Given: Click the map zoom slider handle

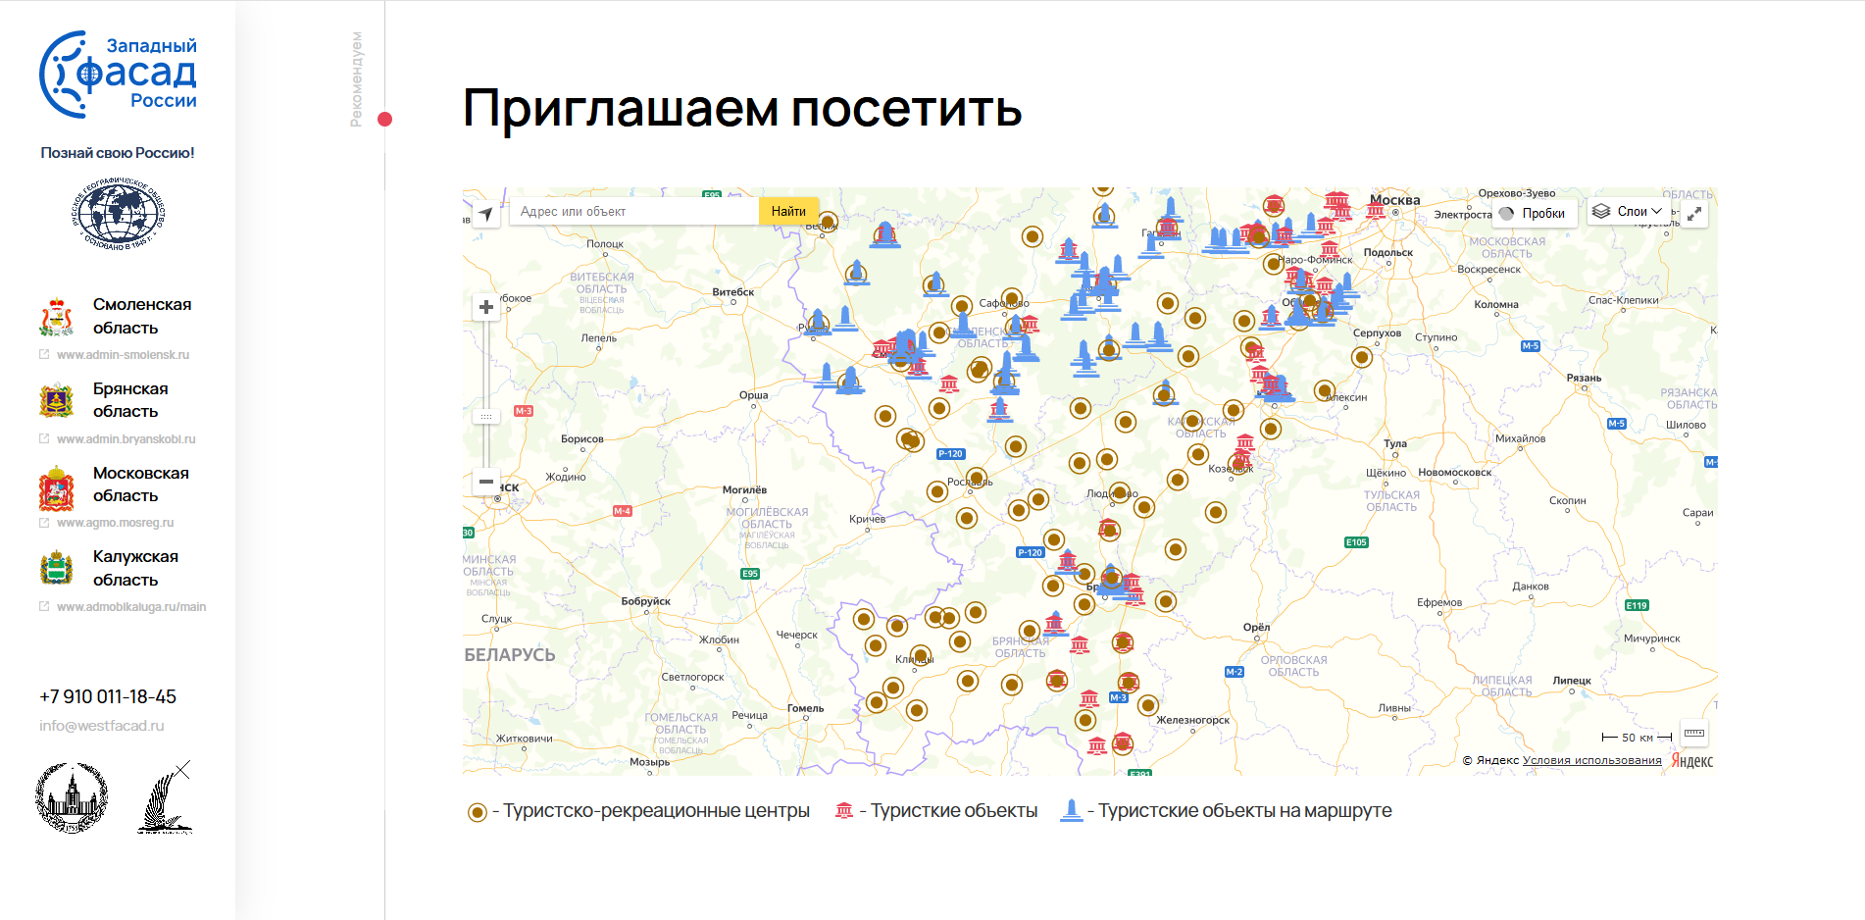Looking at the screenshot, I should 485,416.
